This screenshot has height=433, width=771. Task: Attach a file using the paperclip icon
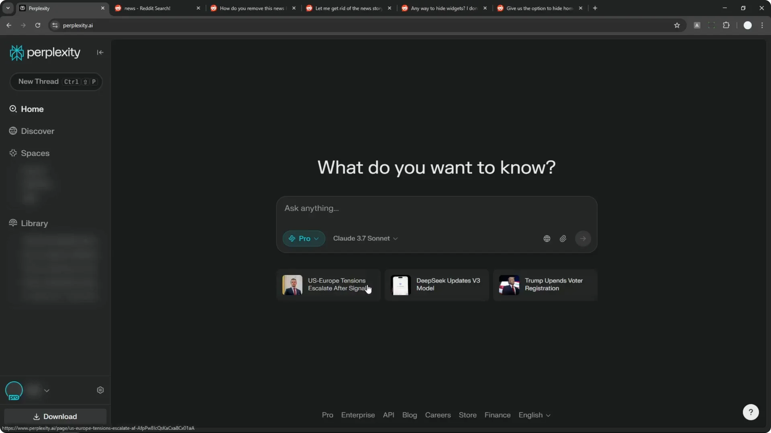click(x=563, y=238)
